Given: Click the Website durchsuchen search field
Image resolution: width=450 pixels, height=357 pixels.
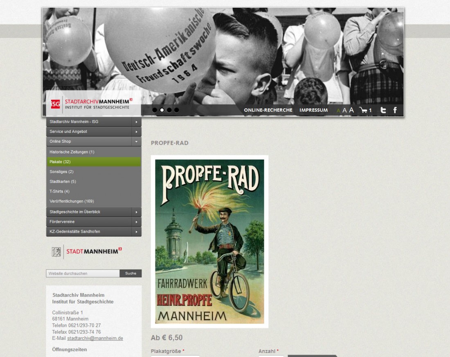Looking at the screenshot, I should click(x=83, y=274).
